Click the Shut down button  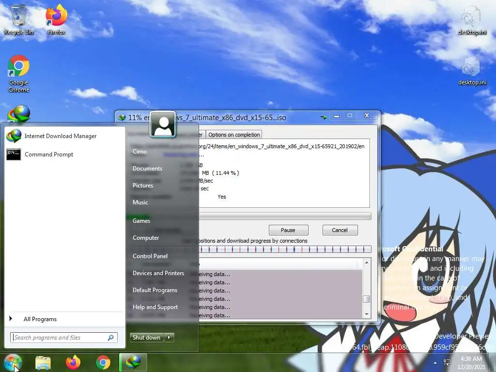pyautogui.click(x=146, y=338)
